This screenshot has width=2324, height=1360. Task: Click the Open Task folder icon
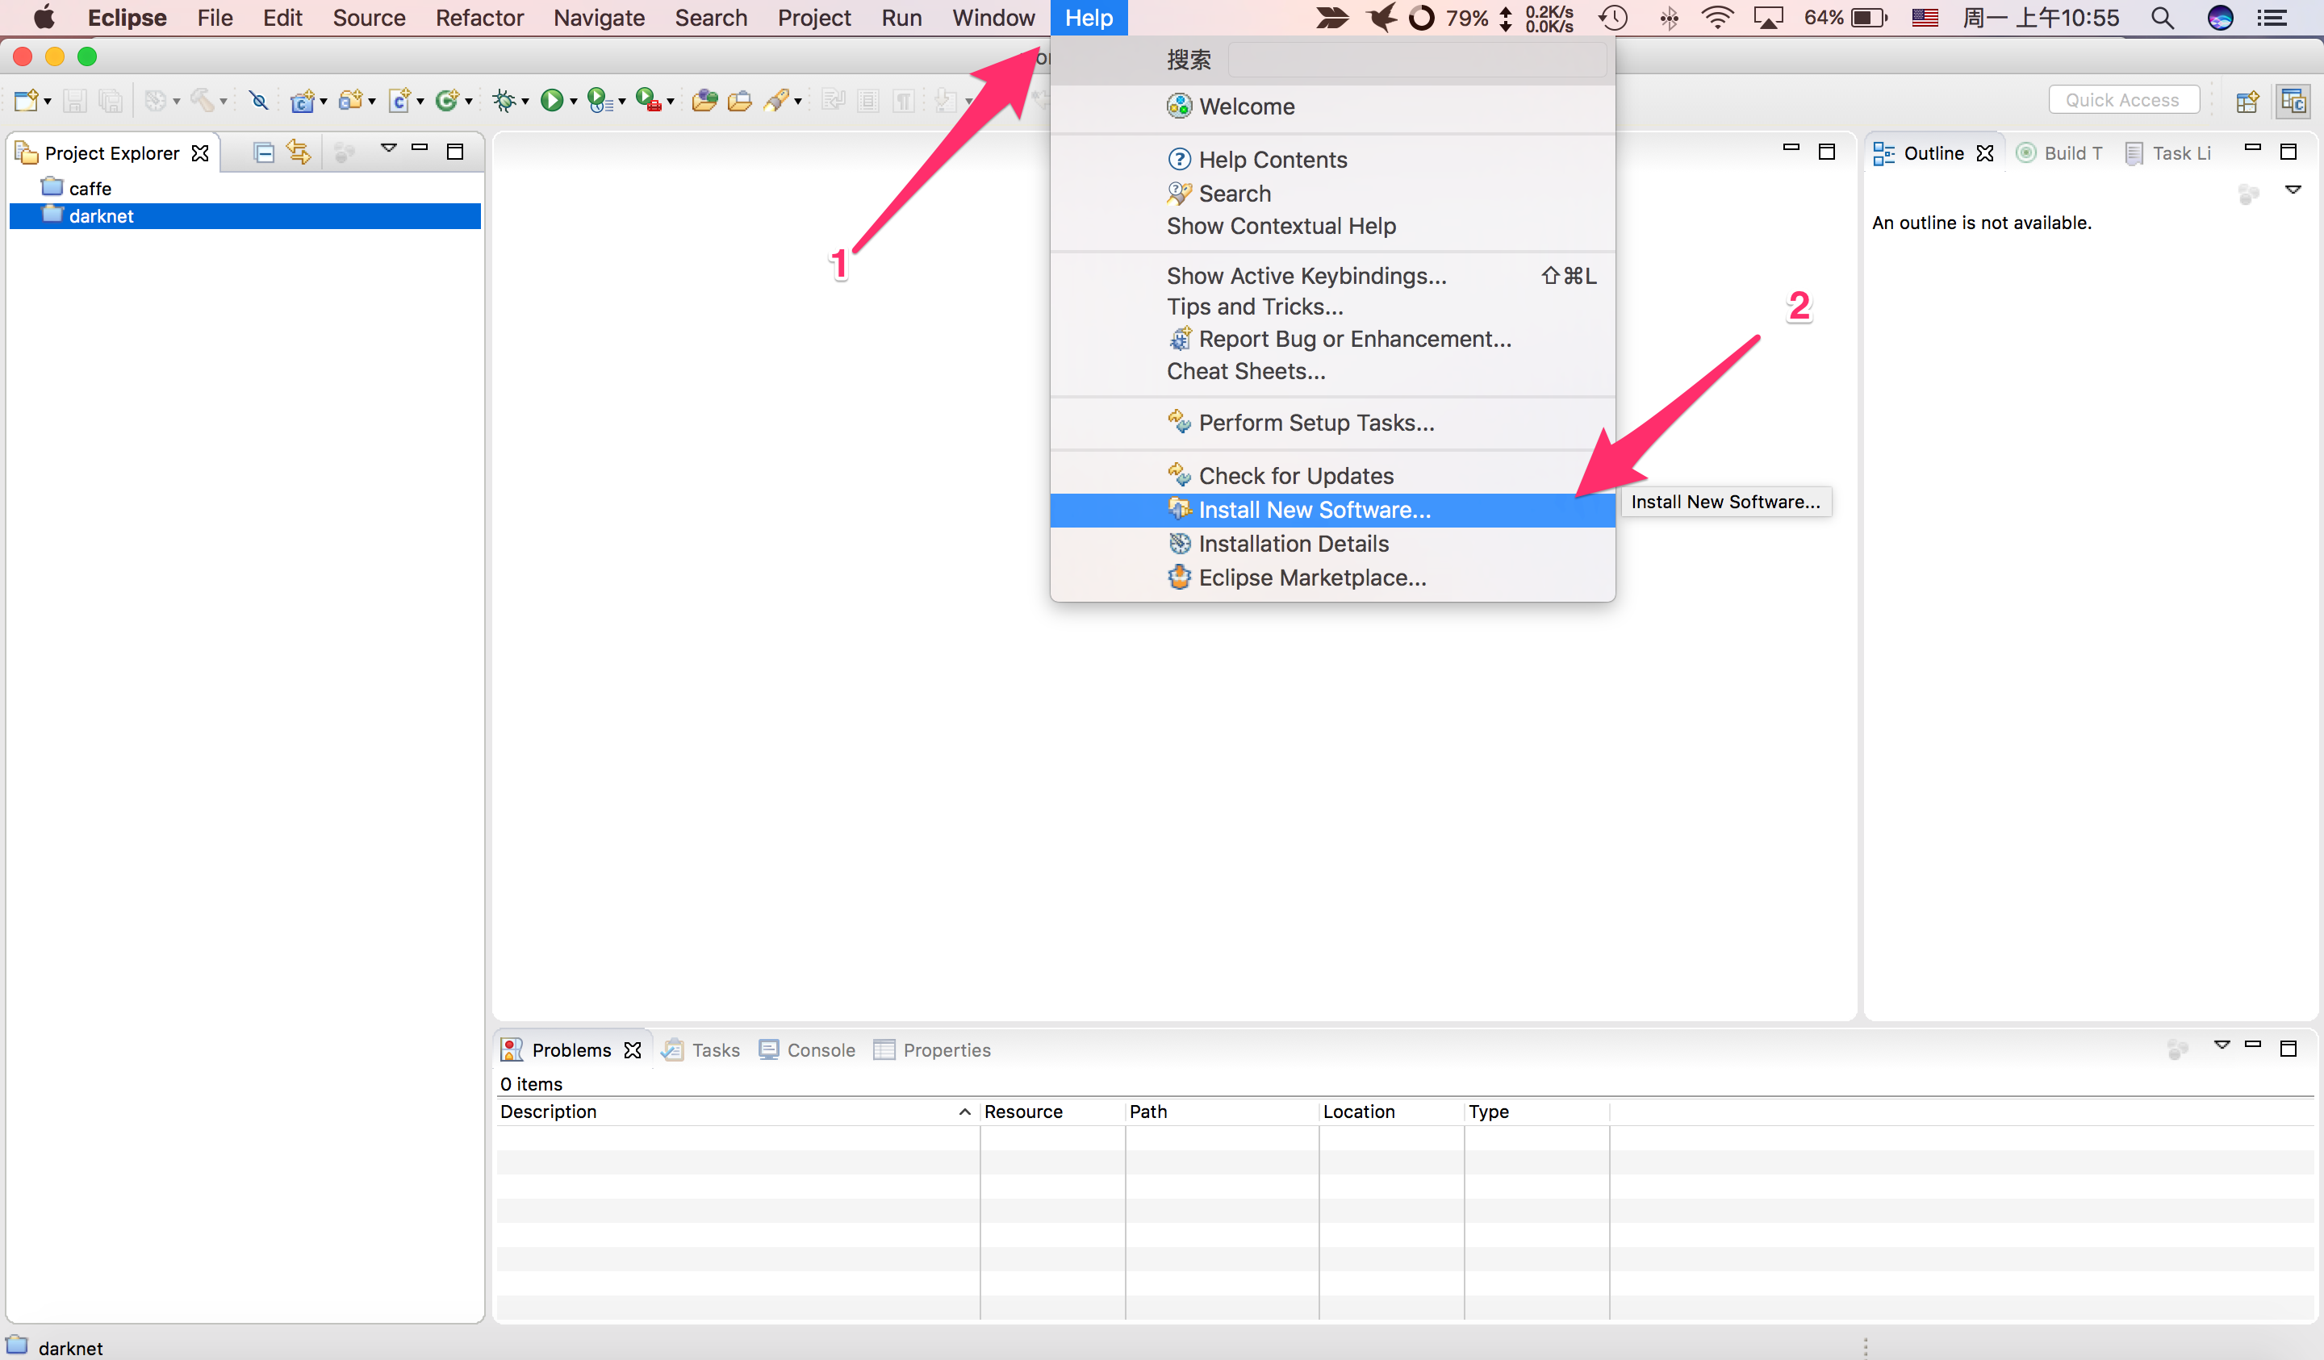click(x=740, y=101)
